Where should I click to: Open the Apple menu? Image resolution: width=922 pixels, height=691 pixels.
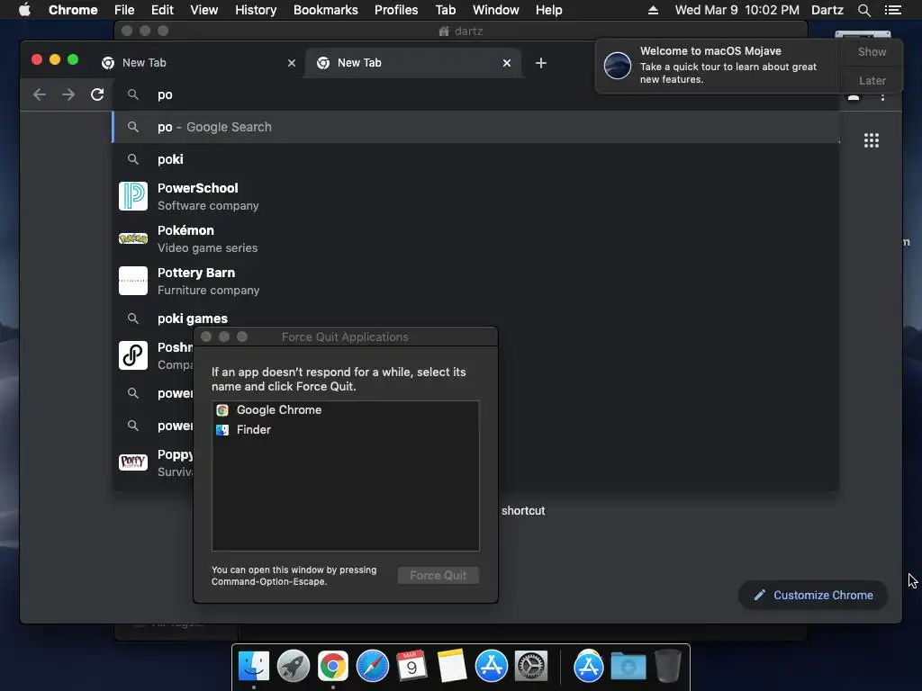coord(24,10)
